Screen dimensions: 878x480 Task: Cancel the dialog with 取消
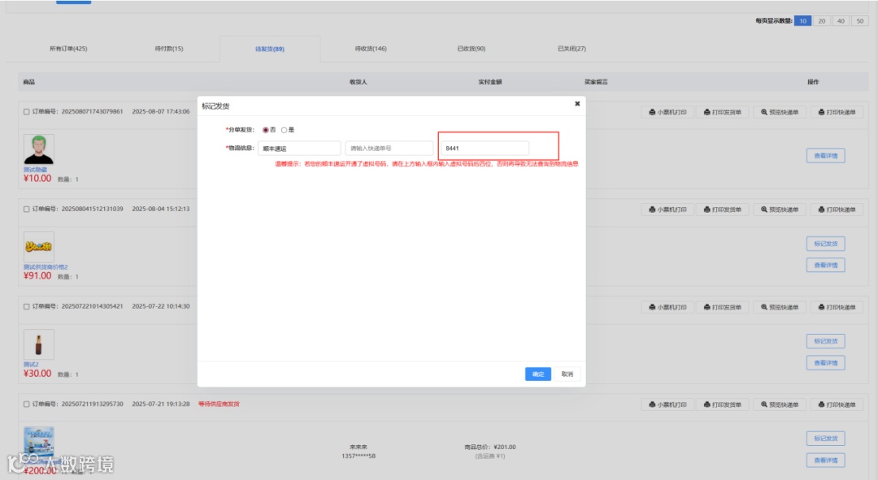tap(567, 374)
